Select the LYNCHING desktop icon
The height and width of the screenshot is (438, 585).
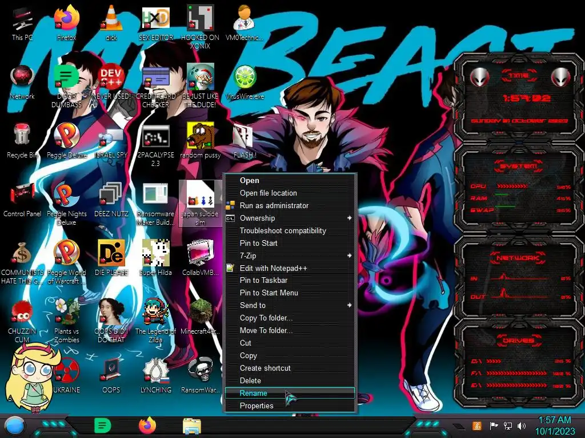155,376
